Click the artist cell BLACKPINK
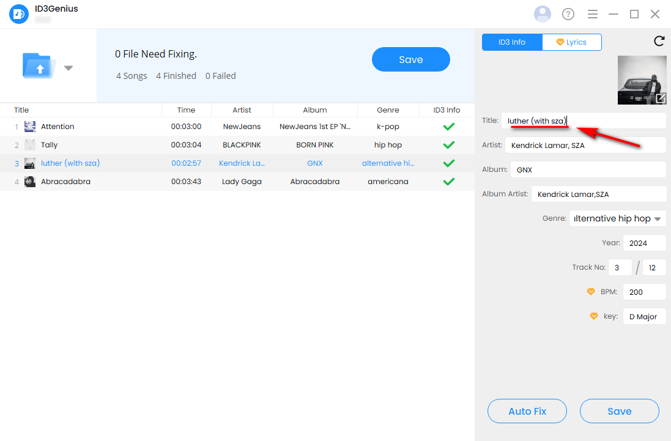 point(242,145)
